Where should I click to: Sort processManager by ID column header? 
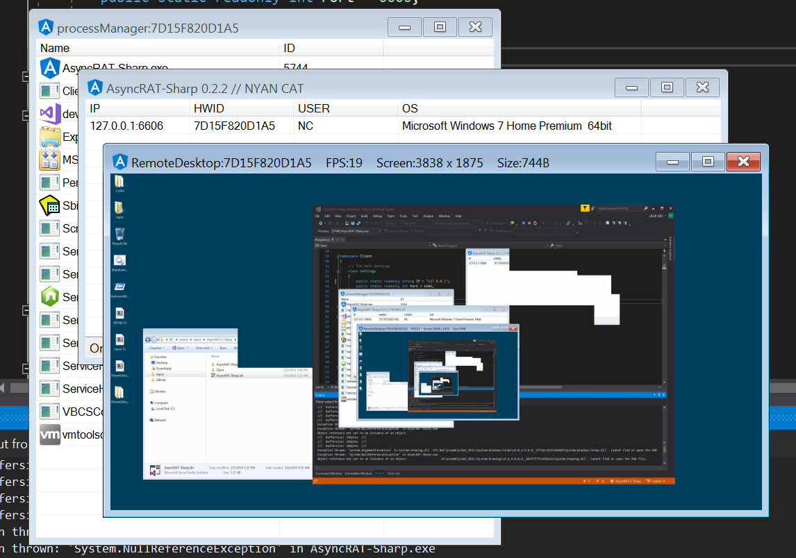tap(331, 48)
